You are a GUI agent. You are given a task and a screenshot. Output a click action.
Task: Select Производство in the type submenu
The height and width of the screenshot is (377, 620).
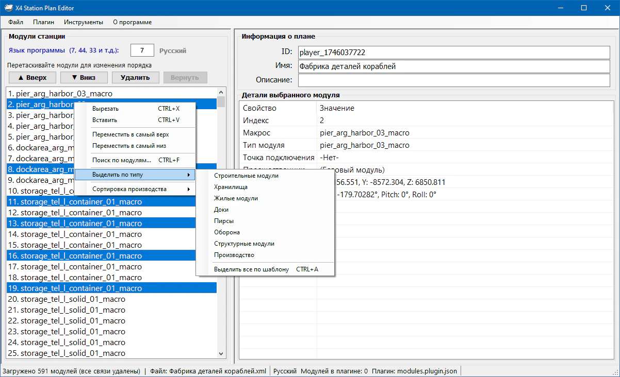tap(234, 255)
